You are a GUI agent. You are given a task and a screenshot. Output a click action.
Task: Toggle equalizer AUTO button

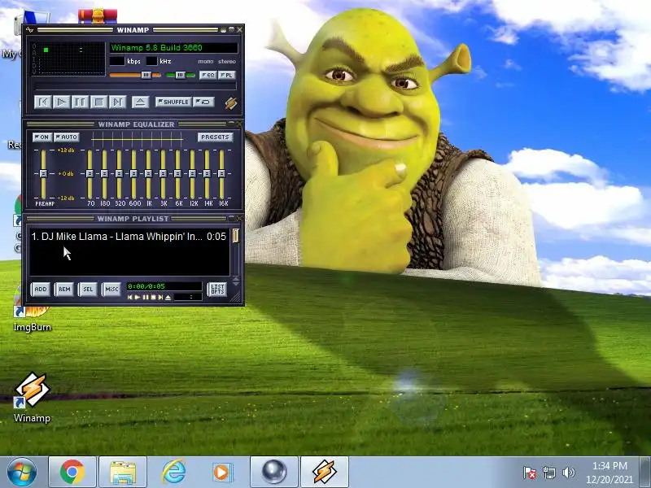67,137
